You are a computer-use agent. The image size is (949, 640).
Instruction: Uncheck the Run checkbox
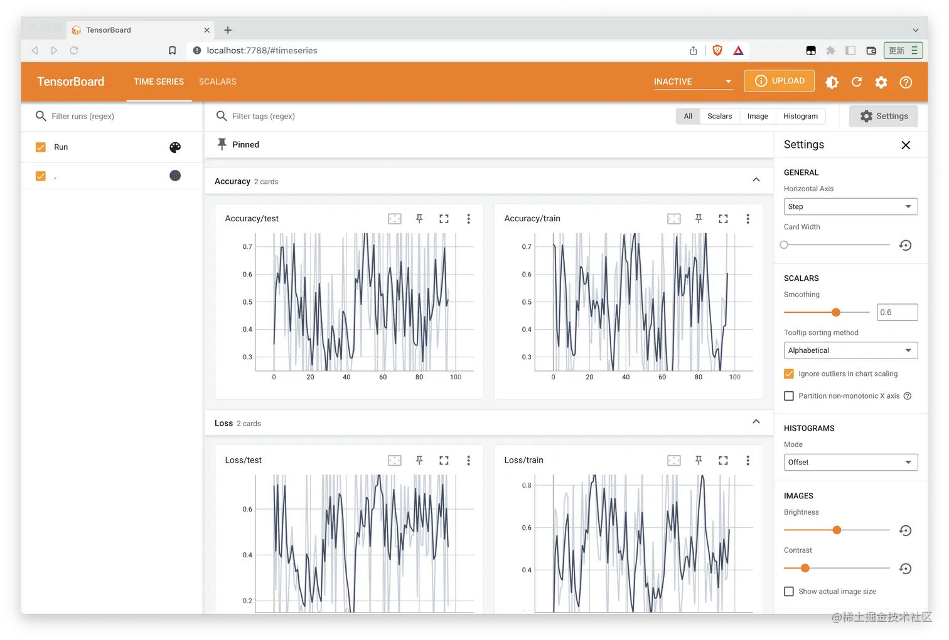point(41,147)
